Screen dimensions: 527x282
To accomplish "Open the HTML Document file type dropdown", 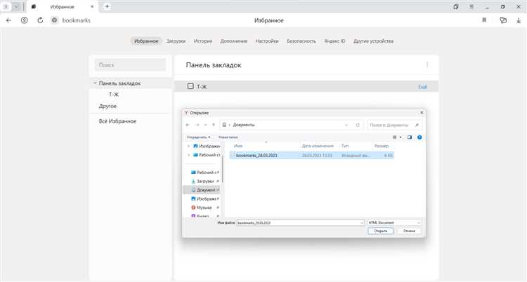I will (x=394, y=222).
